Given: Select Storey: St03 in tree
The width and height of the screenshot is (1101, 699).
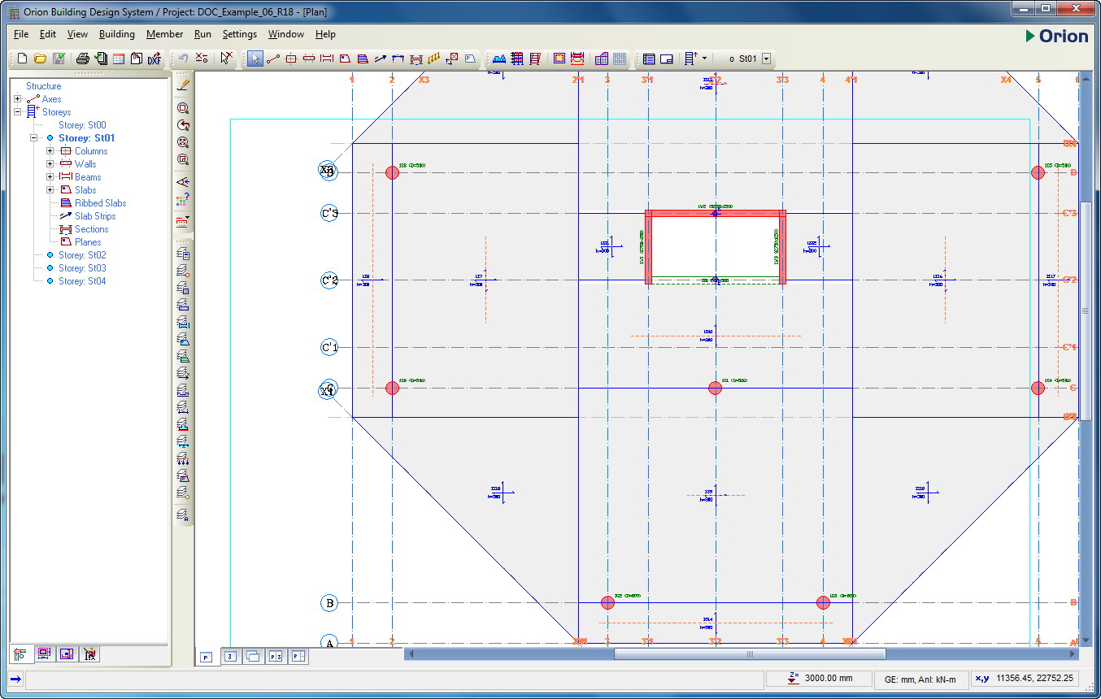Looking at the screenshot, I should tap(82, 268).
